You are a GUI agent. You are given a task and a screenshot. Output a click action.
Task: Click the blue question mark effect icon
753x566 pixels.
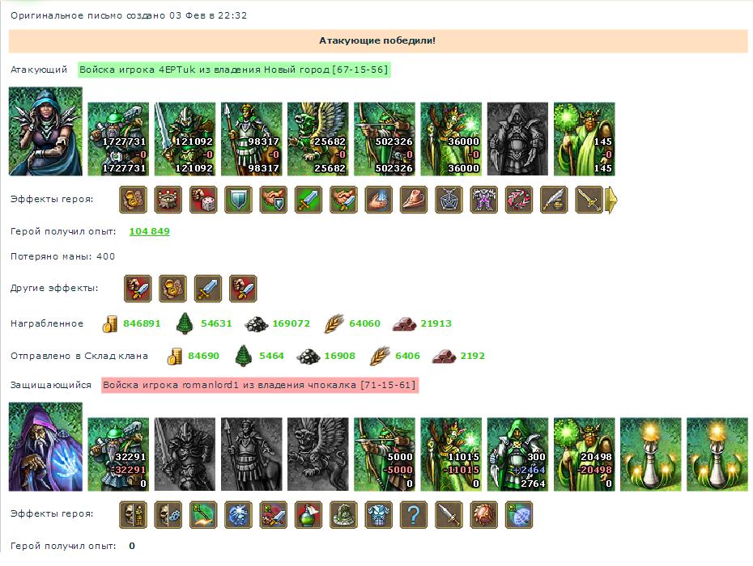414,515
